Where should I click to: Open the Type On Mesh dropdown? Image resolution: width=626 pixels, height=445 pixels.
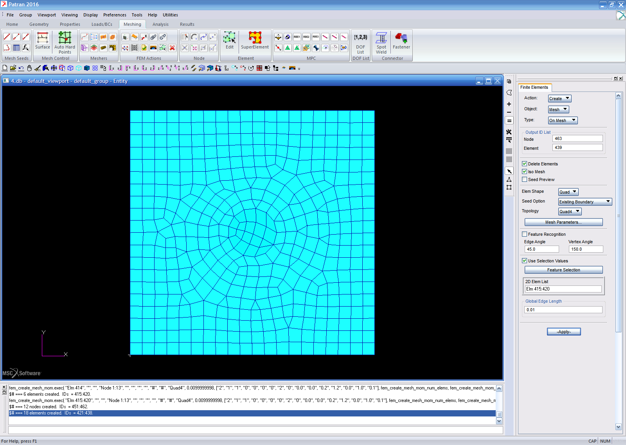pos(563,120)
